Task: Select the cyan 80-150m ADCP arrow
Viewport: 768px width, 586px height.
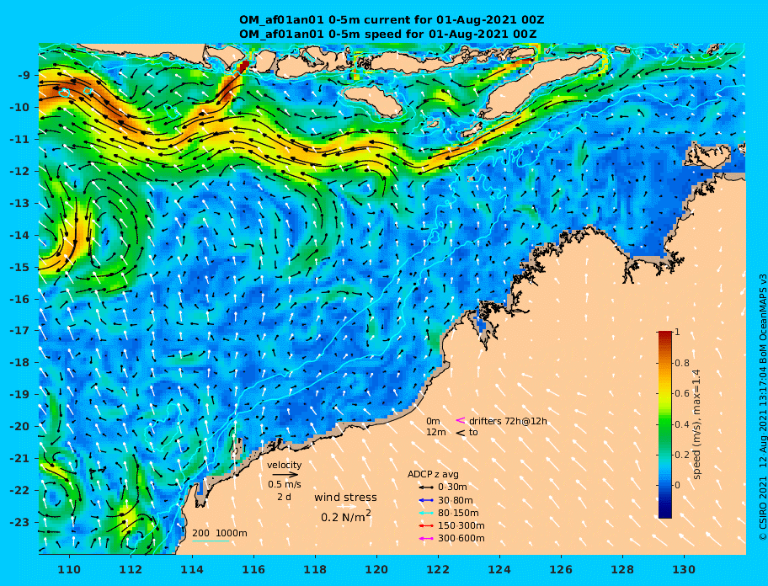Action: pos(427,513)
